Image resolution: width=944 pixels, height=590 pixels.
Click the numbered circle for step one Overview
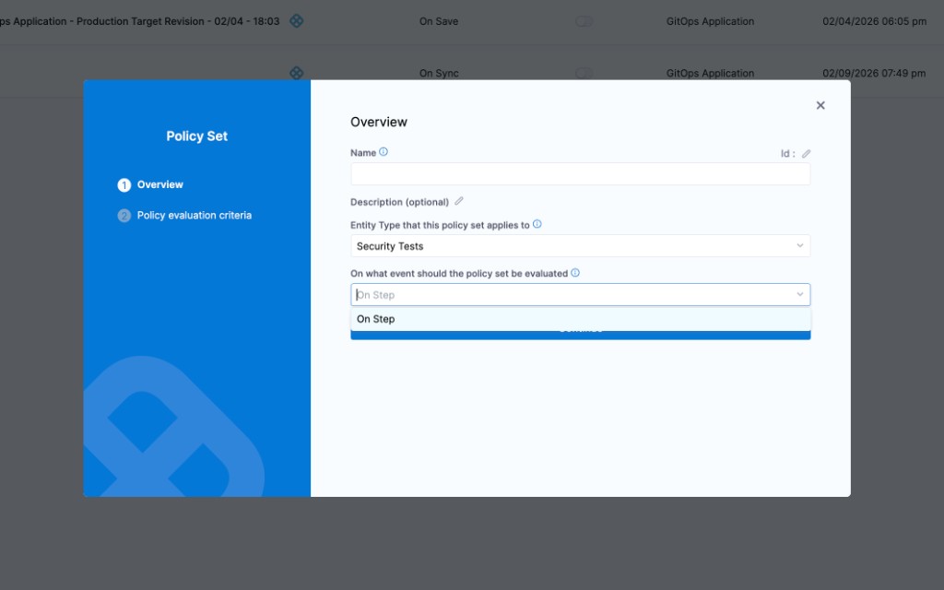click(123, 184)
